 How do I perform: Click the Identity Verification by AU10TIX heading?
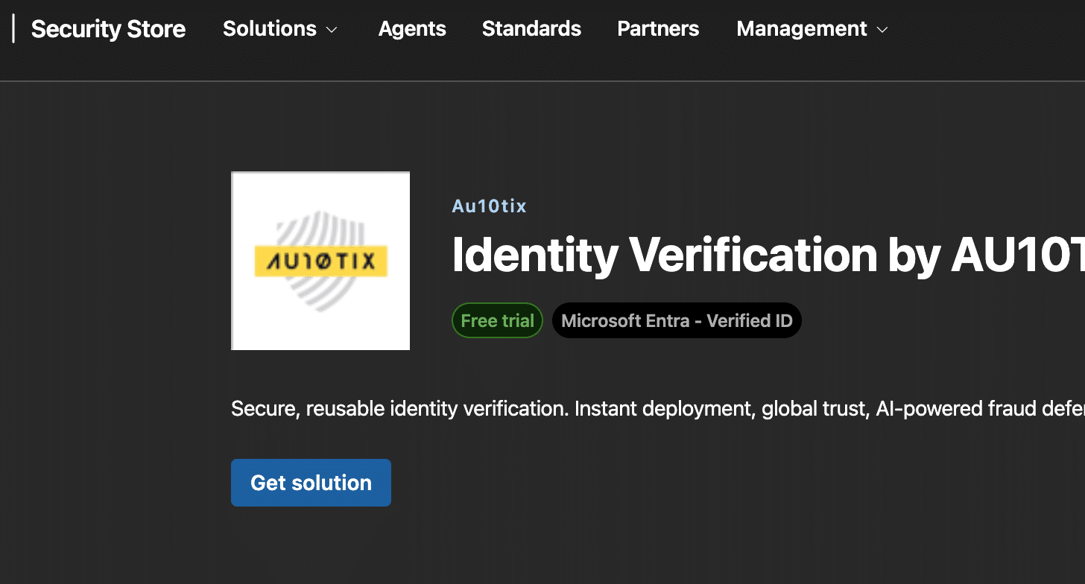[745, 256]
